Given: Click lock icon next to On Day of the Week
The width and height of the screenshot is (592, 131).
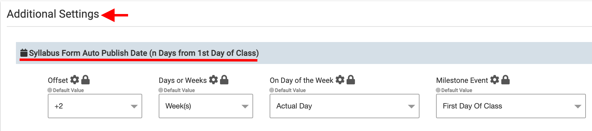Looking at the screenshot, I should tap(351, 80).
